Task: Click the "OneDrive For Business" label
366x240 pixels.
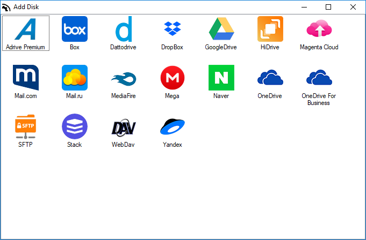Action: click(319, 99)
